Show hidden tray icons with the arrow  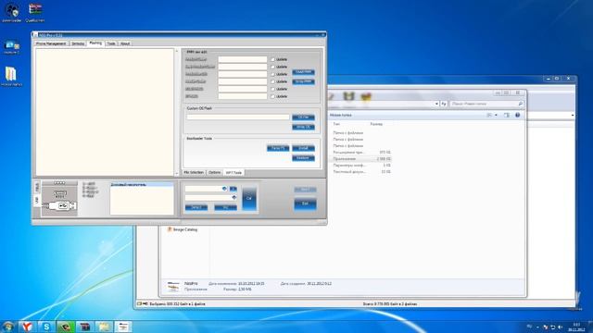coord(537,327)
